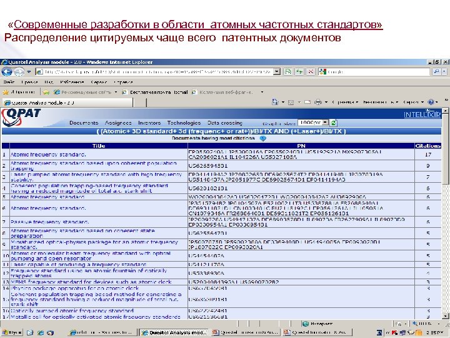Switch to Questel Analysis module taskbar button

(x=174, y=332)
